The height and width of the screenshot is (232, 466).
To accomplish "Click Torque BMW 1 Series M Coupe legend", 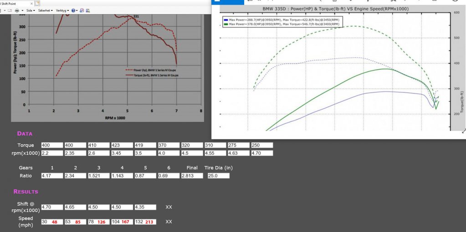I will pyautogui.click(x=152, y=76).
